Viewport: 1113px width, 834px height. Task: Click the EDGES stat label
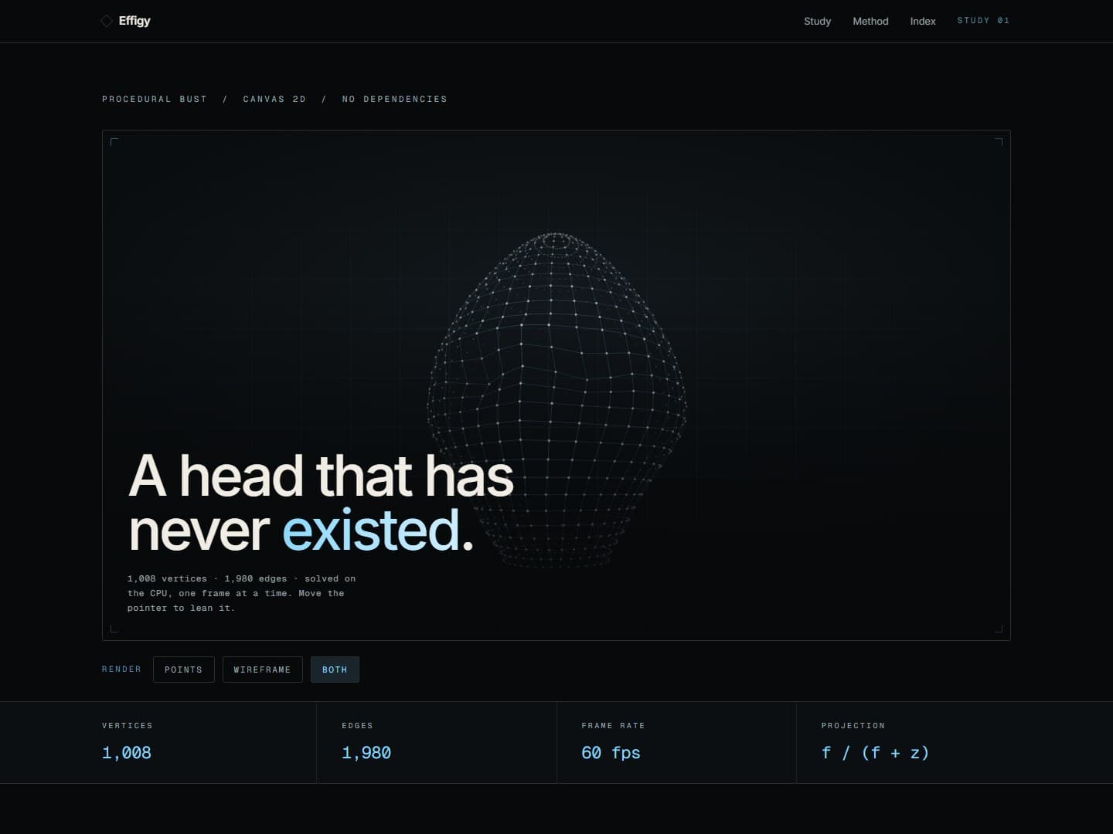[357, 726]
